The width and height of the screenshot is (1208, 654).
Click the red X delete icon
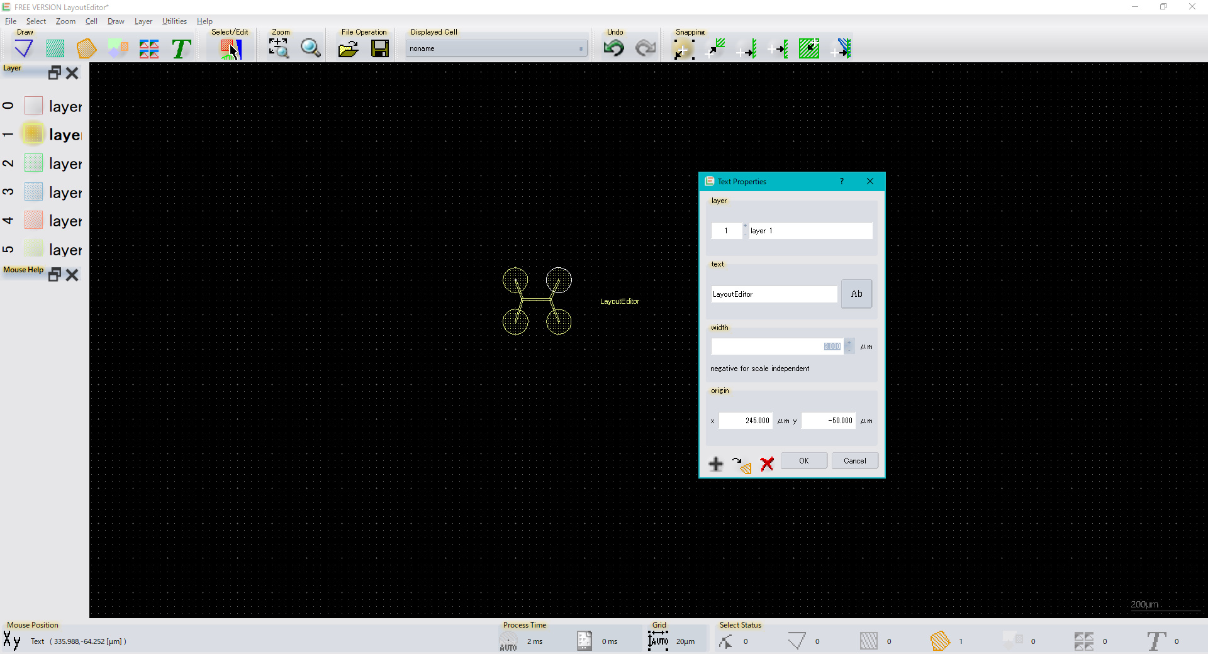pos(767,464)
